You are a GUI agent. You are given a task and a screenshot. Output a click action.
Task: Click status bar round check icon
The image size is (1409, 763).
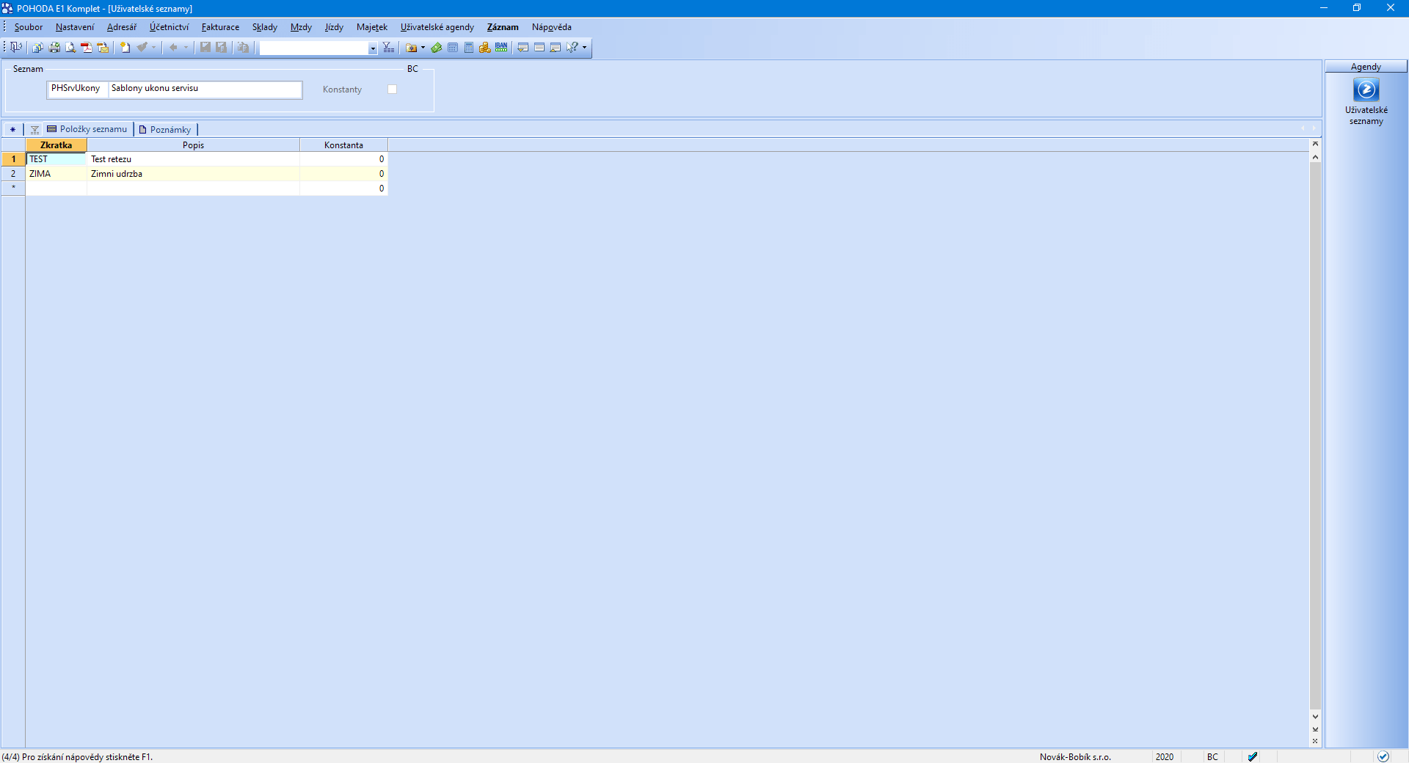(x=1383, y=756)
